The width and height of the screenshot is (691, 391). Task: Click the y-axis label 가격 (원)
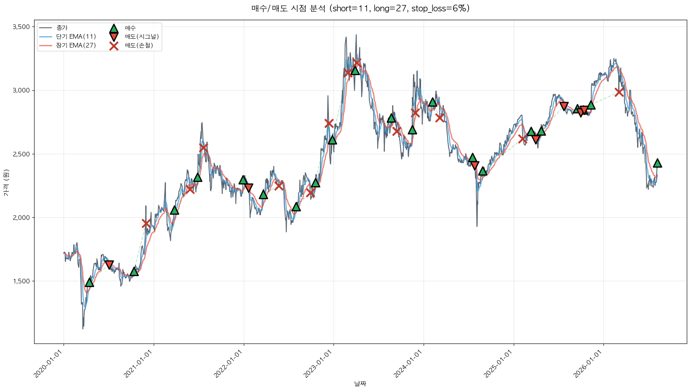click(x=6, y=183)
